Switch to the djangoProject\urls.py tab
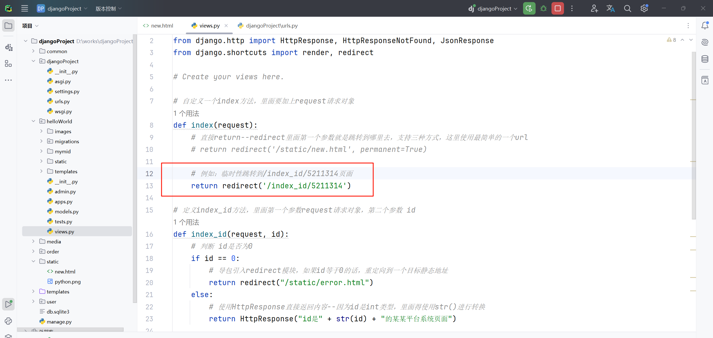 pos(268,26)
